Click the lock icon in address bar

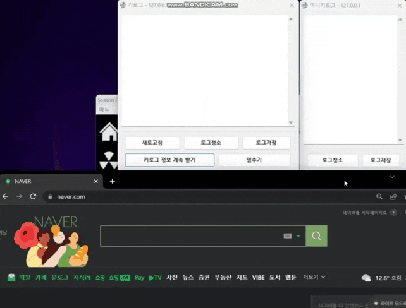click(50, 197)
